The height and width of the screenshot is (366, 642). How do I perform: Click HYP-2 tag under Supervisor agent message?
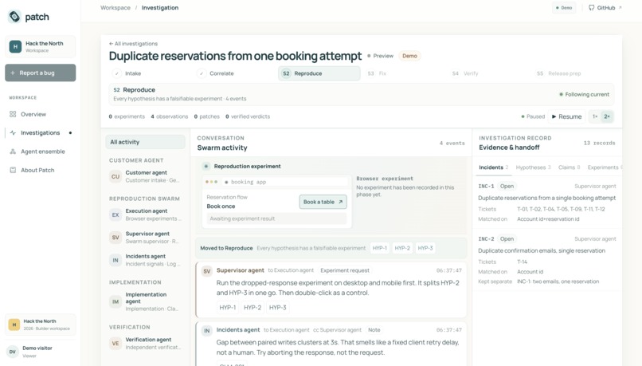coord(252,307)
